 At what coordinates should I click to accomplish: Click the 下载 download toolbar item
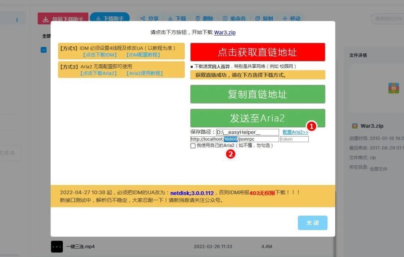(177, 19)
